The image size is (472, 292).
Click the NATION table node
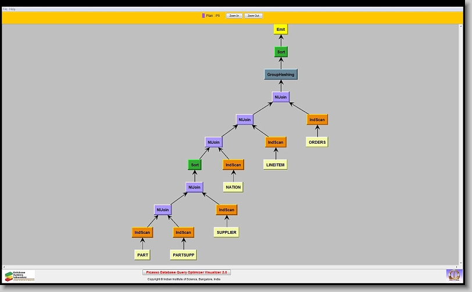(233, 187)
